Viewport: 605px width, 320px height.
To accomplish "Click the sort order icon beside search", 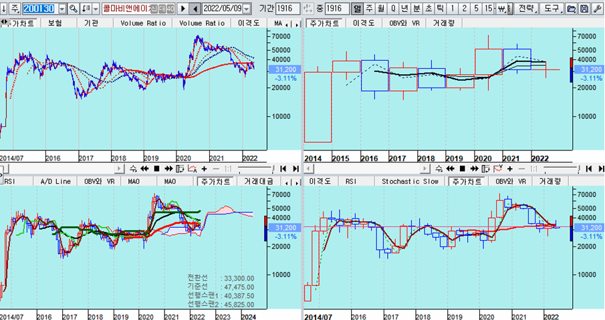I will tap(87, 9).
